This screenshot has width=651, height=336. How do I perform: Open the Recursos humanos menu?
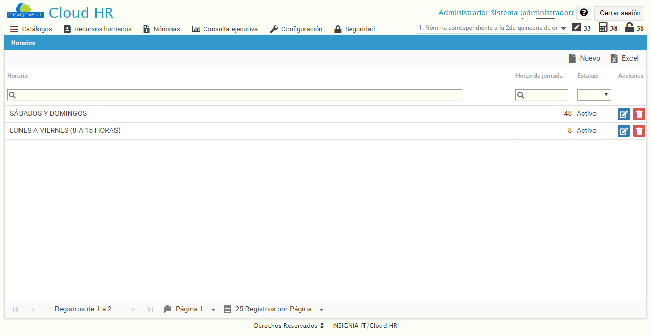(98, 29)
